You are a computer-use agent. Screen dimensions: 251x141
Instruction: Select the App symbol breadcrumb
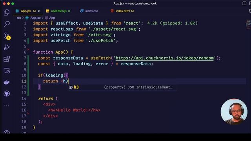tap(52, 18)
